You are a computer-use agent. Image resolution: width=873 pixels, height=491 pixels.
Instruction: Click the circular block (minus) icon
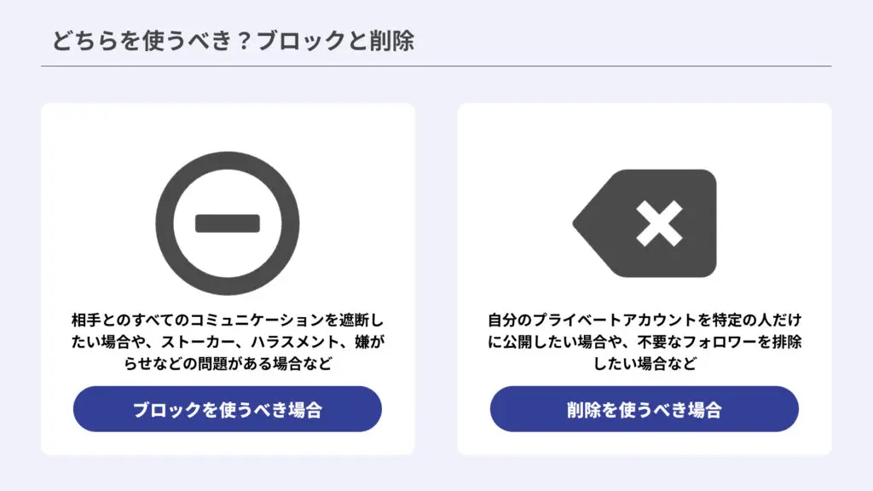pos(227,223)
